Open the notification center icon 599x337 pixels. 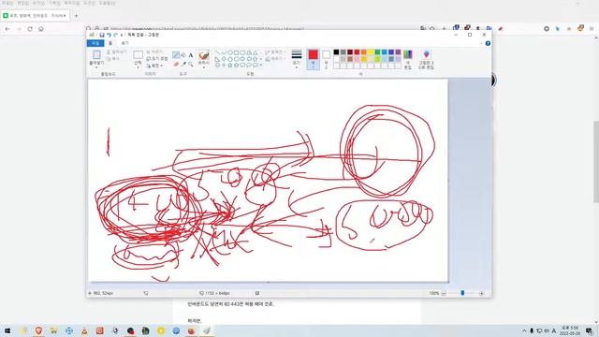589,330
